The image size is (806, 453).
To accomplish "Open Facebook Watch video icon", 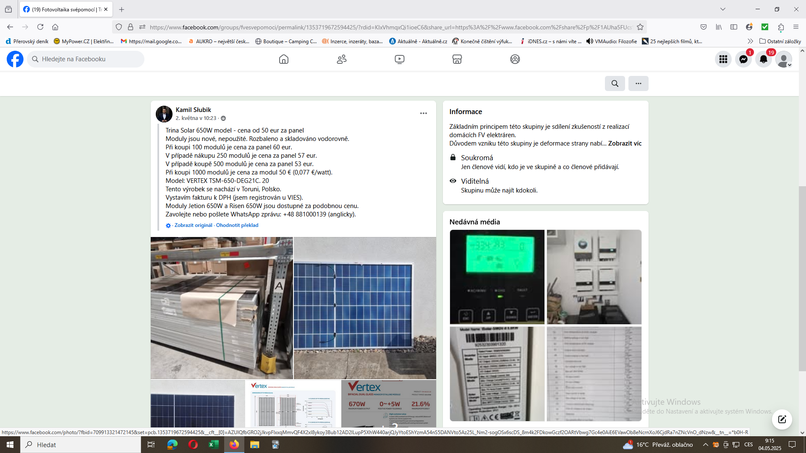I will [399, 59].
